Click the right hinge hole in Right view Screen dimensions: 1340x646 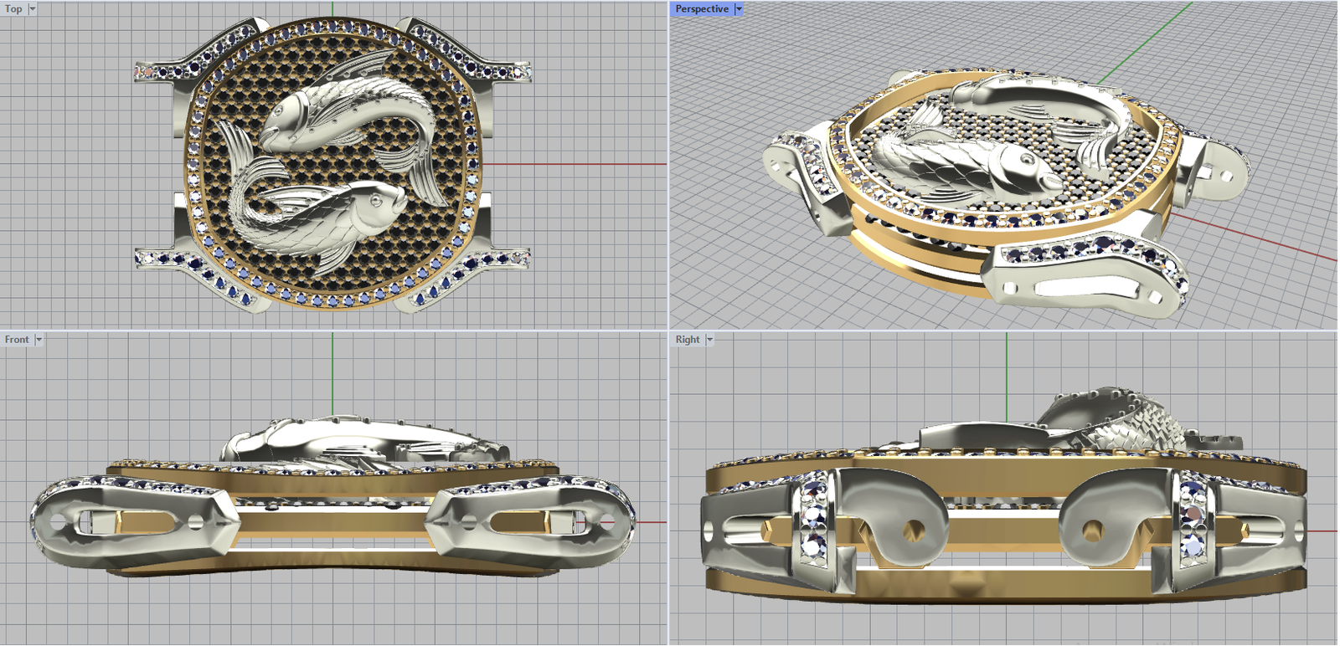point(1092,531)
